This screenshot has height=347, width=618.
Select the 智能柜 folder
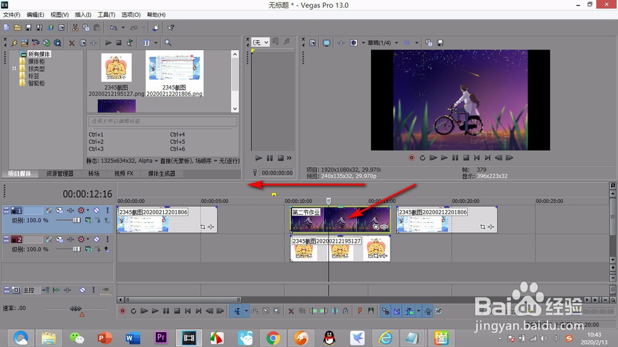(x=36, y=83)
